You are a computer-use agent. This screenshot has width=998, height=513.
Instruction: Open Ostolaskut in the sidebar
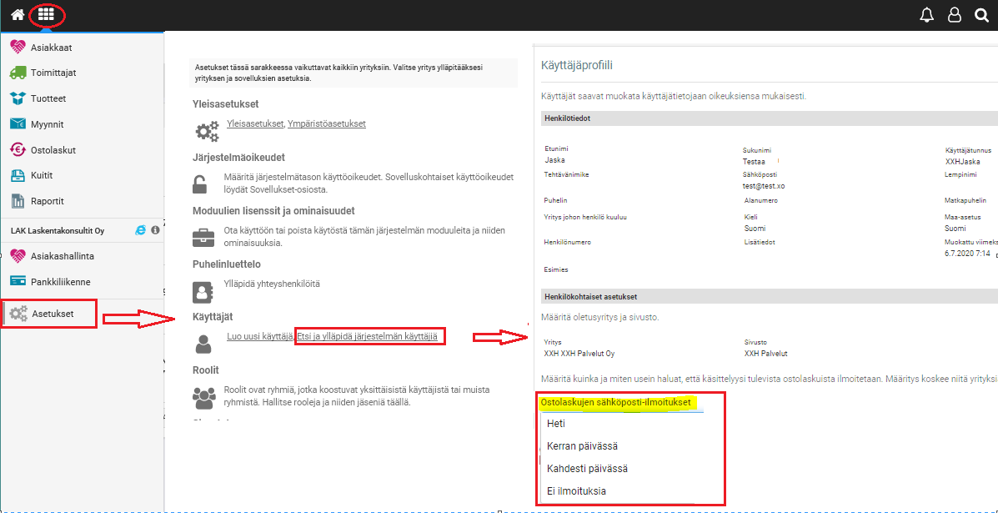(53, 150)
